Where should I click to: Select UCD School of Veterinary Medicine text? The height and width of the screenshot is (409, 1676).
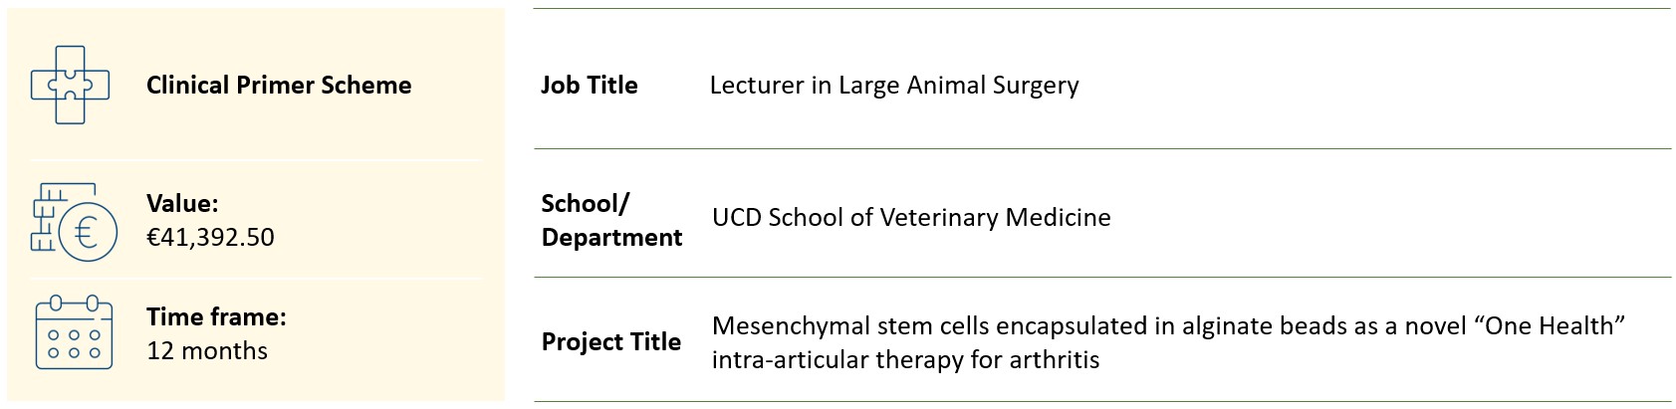(911, 218)
